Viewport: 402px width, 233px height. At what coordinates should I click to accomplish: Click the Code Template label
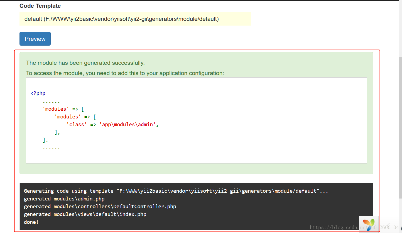pos(40,6)
